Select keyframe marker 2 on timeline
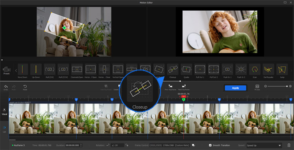 coord(76,99)
